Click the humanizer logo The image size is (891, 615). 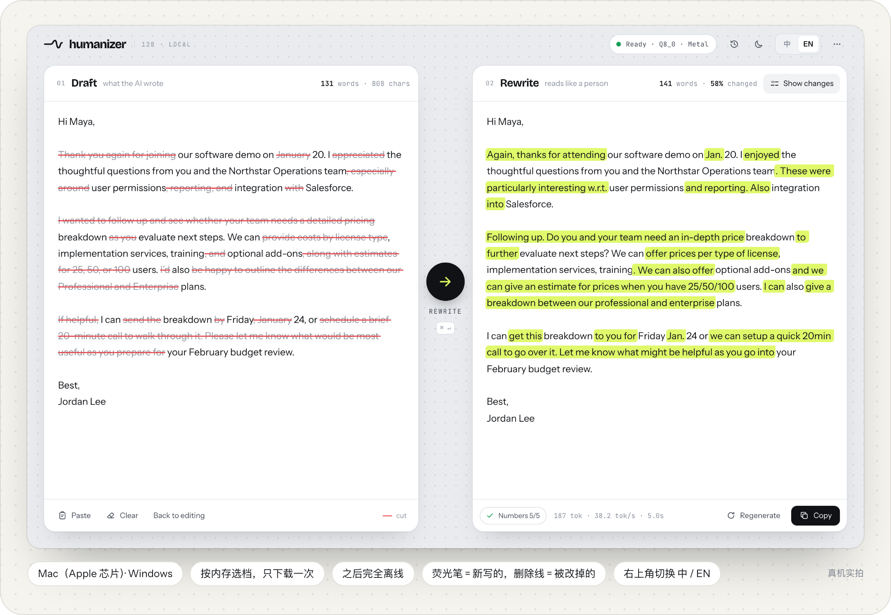click(85, 44)
